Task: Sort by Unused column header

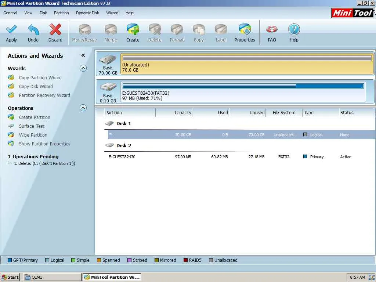Action: pos(247,112)
